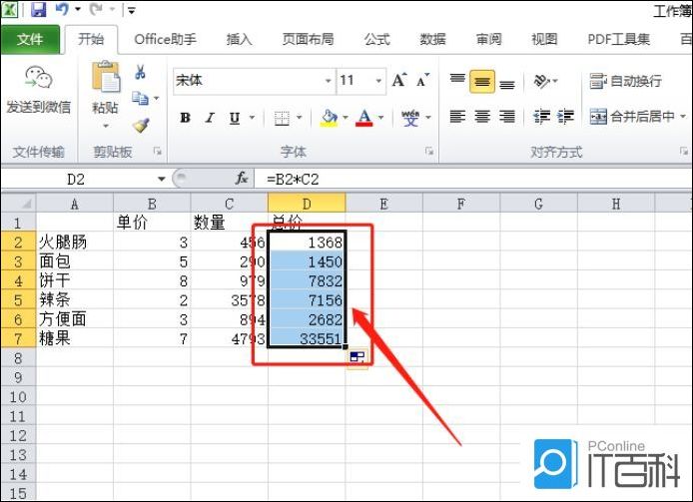Click the Redo arrow icon

tap(96, 9)
